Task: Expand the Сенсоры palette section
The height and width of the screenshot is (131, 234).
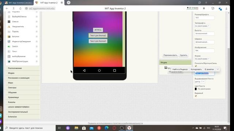Action: [x=23, y=88]
